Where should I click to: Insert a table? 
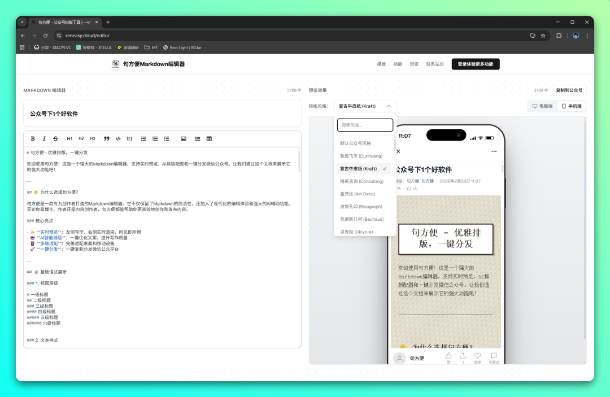[x=209, y=139]
